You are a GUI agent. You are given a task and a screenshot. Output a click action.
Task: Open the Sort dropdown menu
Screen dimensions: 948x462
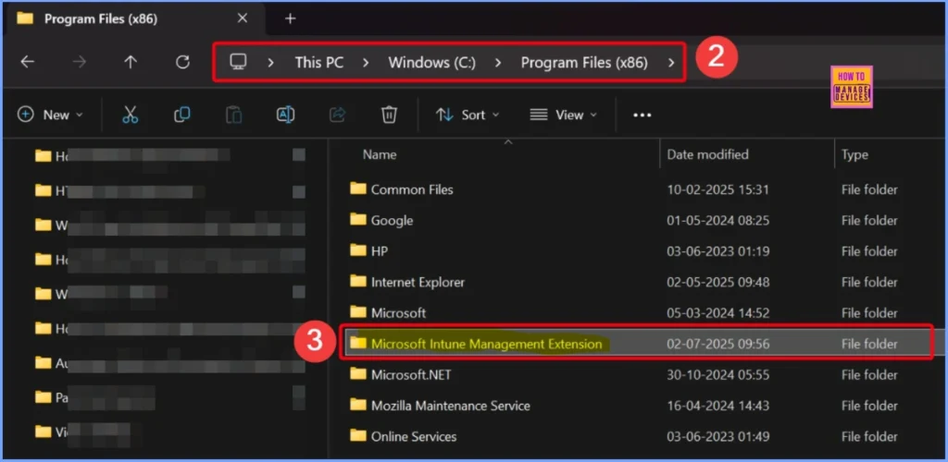[x=468, y=115]
